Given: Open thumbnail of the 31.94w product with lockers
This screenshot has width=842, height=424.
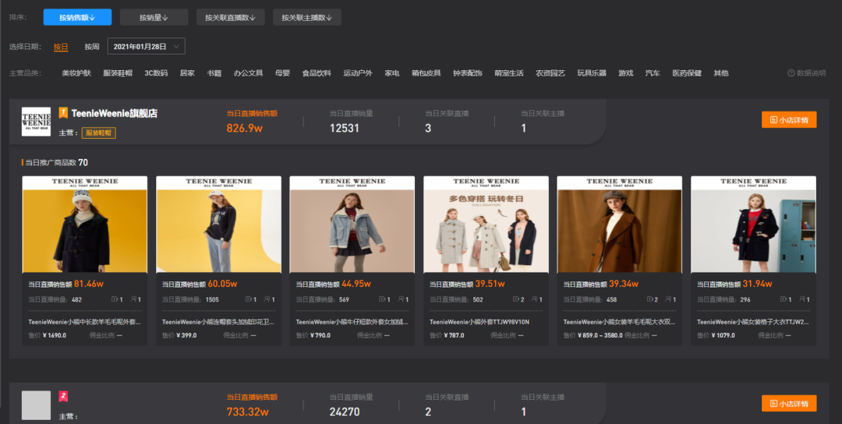Looking at the screenshot, I should click(753, 224).
